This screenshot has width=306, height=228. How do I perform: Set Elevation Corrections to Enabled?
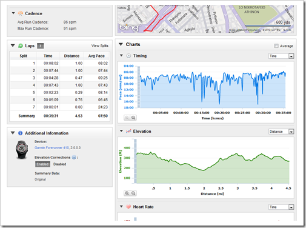[42, 164]
